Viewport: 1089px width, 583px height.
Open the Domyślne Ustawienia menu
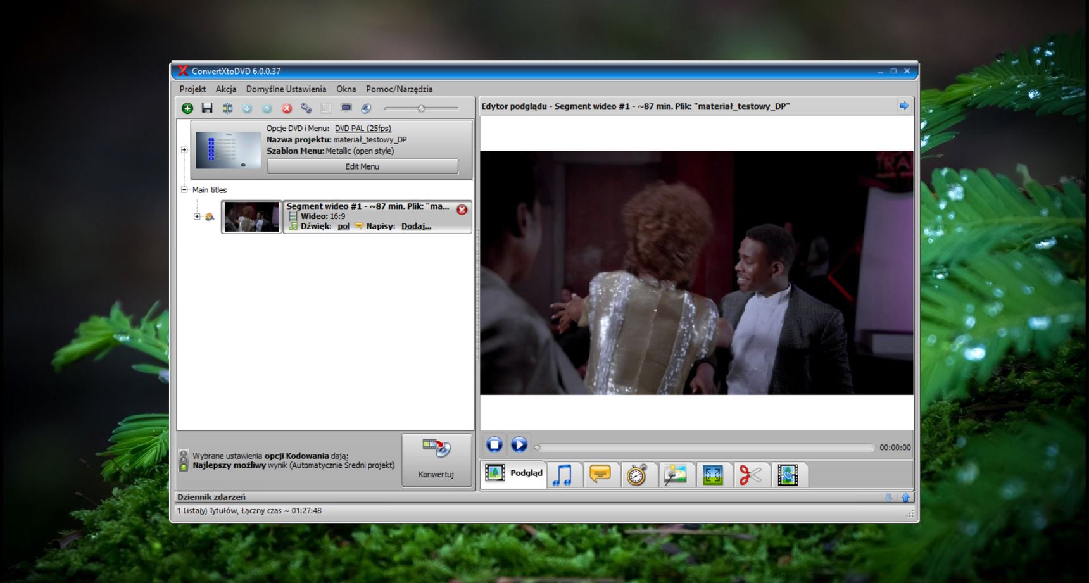pos(286,89)
